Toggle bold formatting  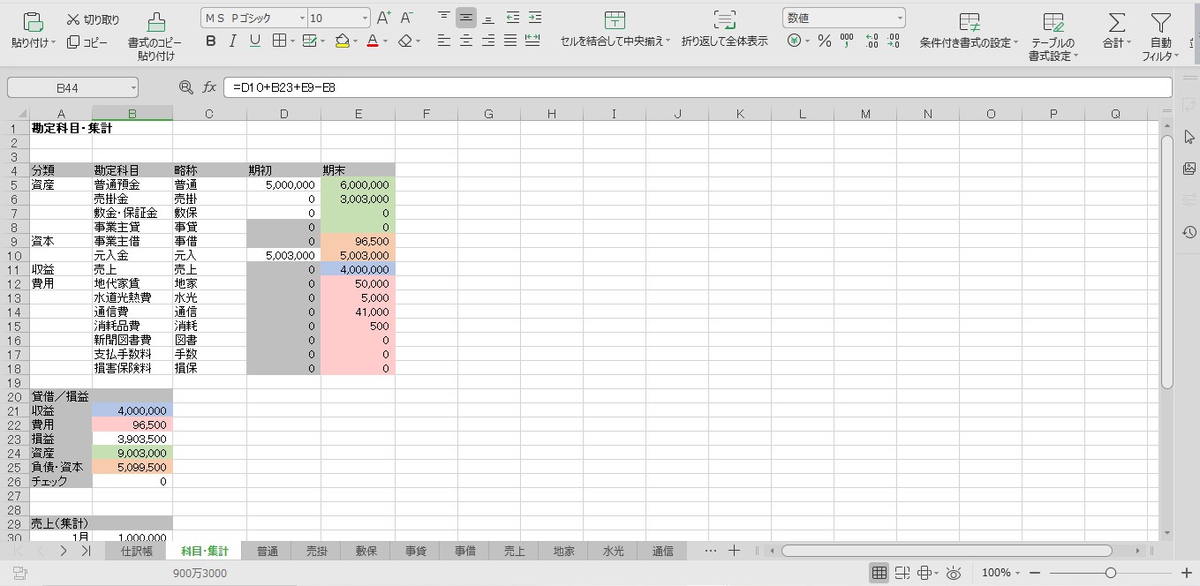click(210, 41)
